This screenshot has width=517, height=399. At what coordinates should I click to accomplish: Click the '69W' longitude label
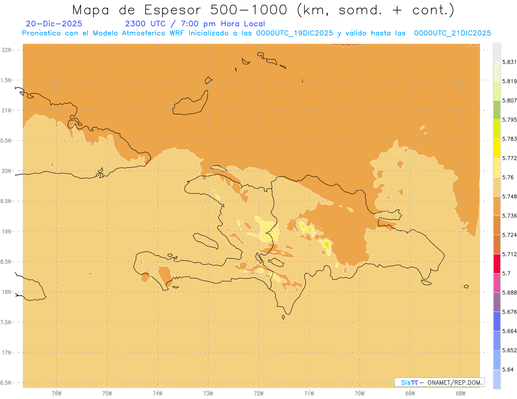point(410,393)
